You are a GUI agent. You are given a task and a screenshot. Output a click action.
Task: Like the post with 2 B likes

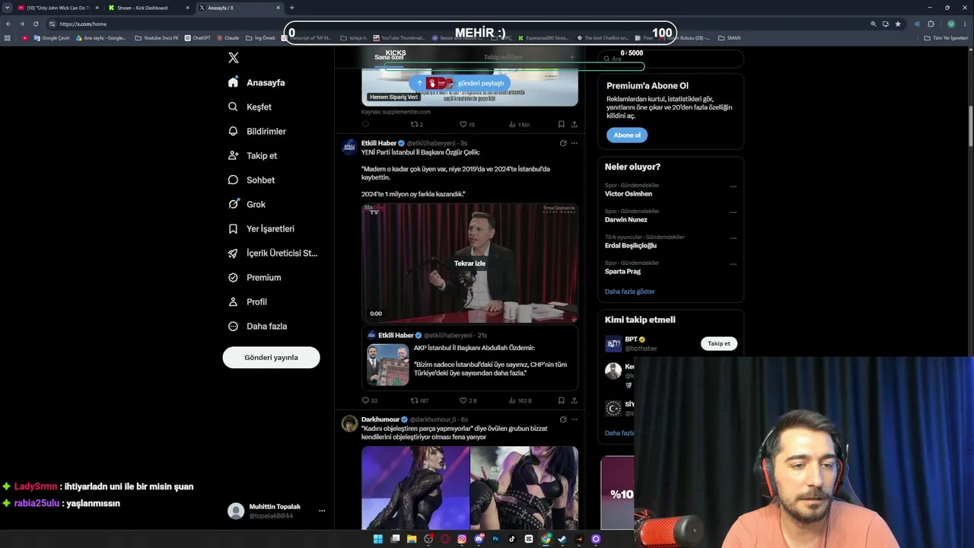tap(468, 400)
